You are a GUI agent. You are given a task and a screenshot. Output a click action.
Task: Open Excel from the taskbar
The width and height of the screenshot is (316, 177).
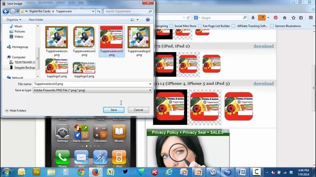tap(111, 172)
